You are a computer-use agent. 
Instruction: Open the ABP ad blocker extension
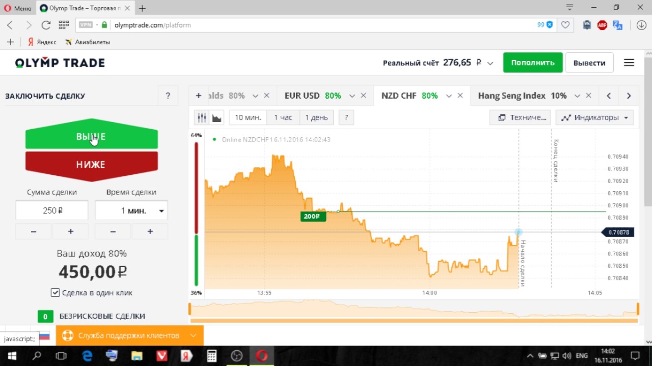602,25
